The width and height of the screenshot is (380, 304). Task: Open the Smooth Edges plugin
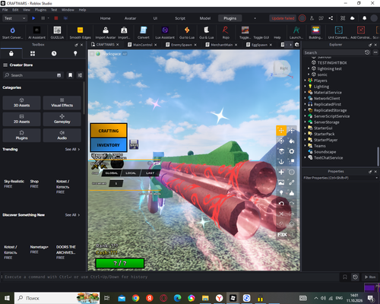(80, 33)
